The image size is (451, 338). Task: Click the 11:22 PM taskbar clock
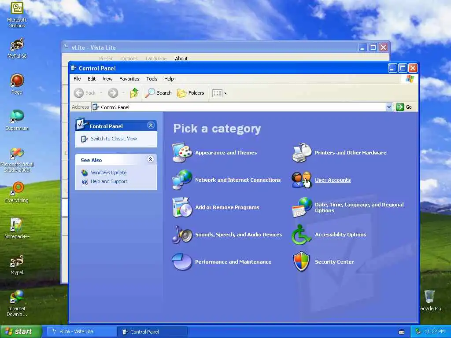click(435, 332)
